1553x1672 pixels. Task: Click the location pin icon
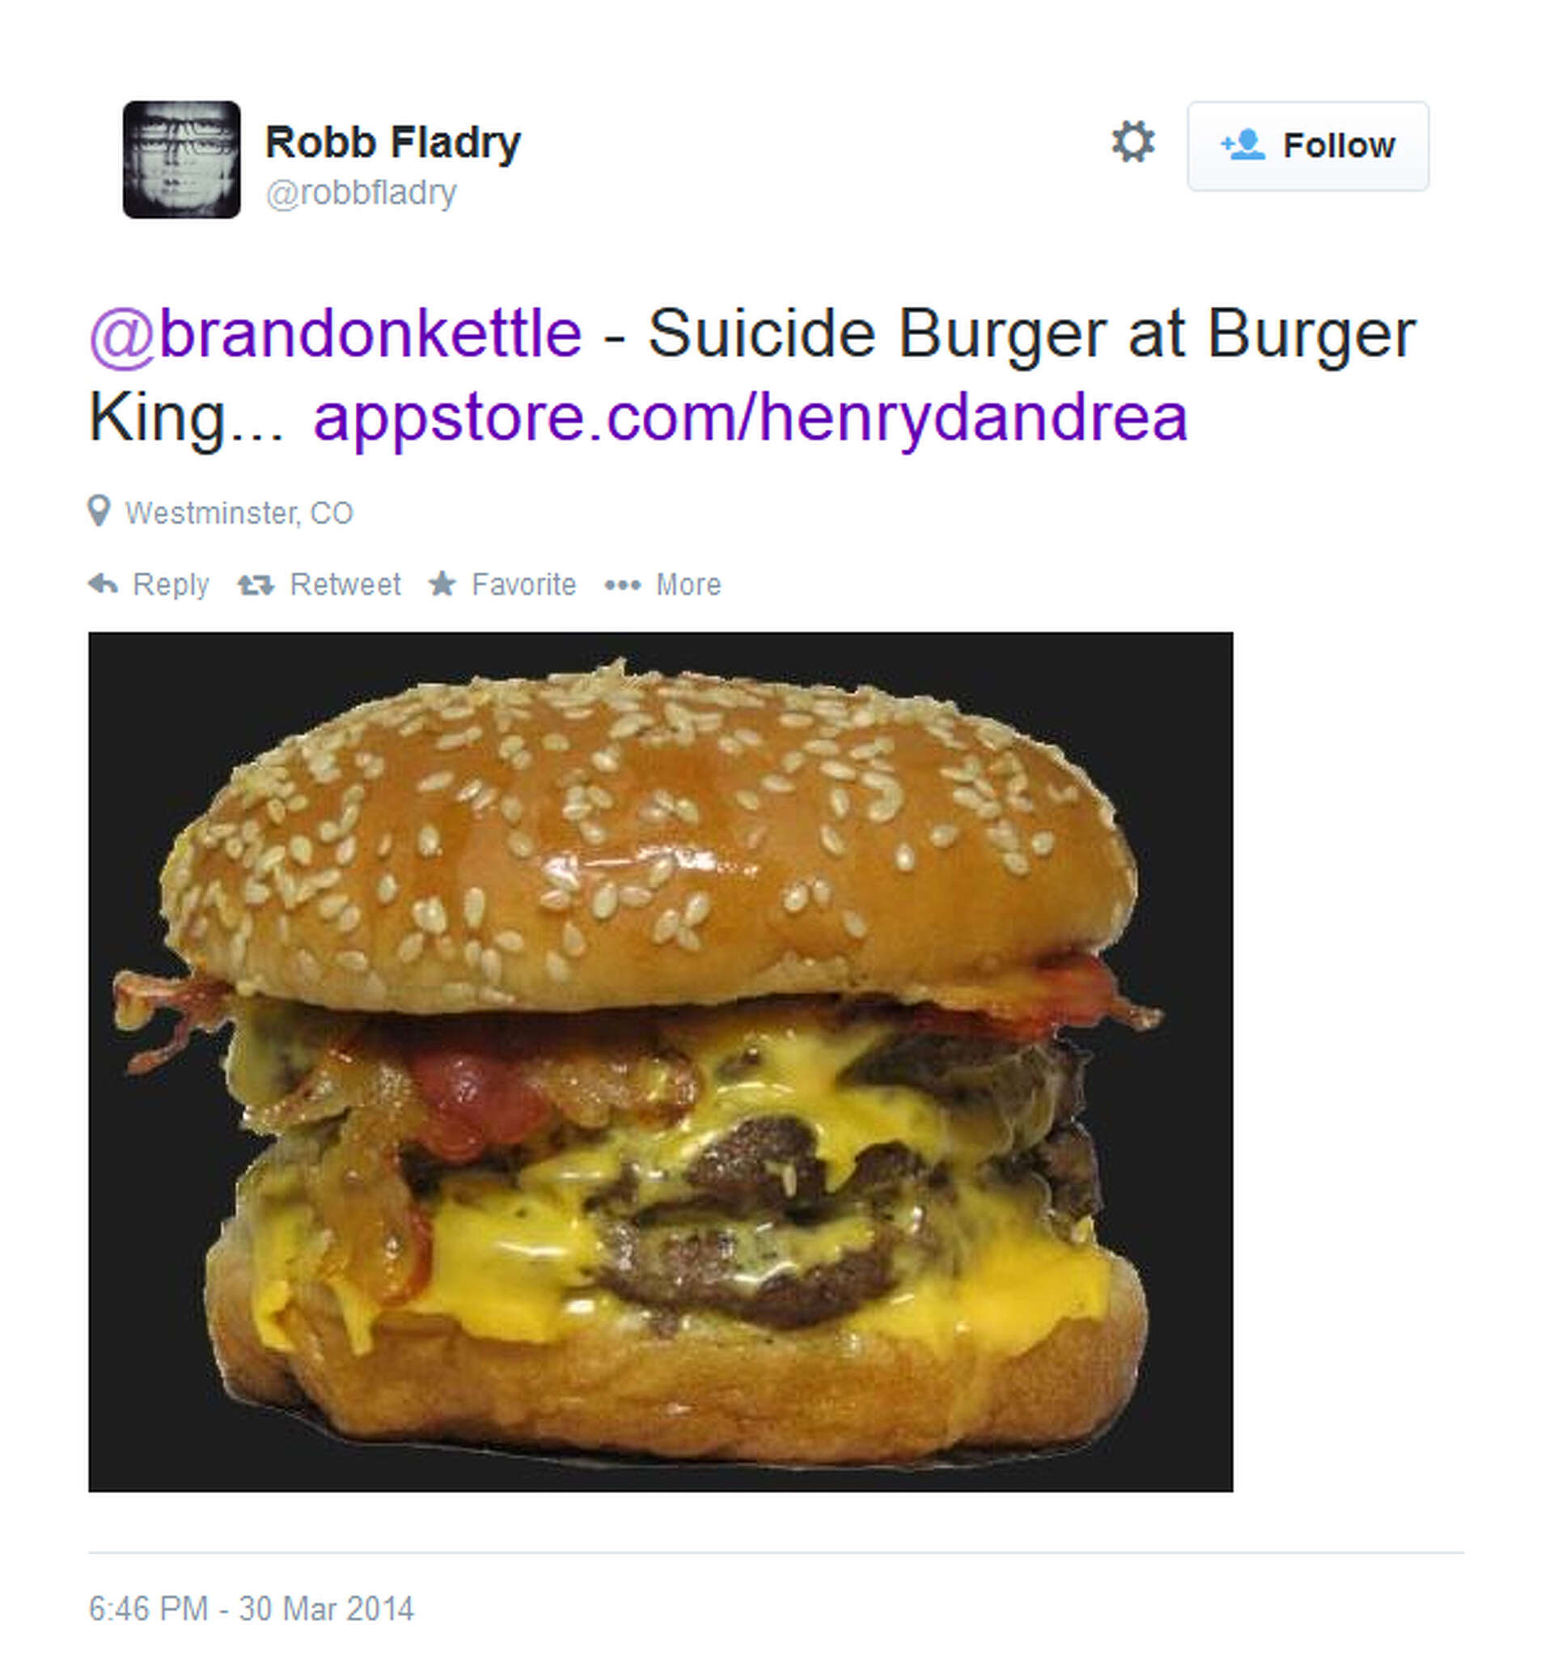(x=99, y=510)
